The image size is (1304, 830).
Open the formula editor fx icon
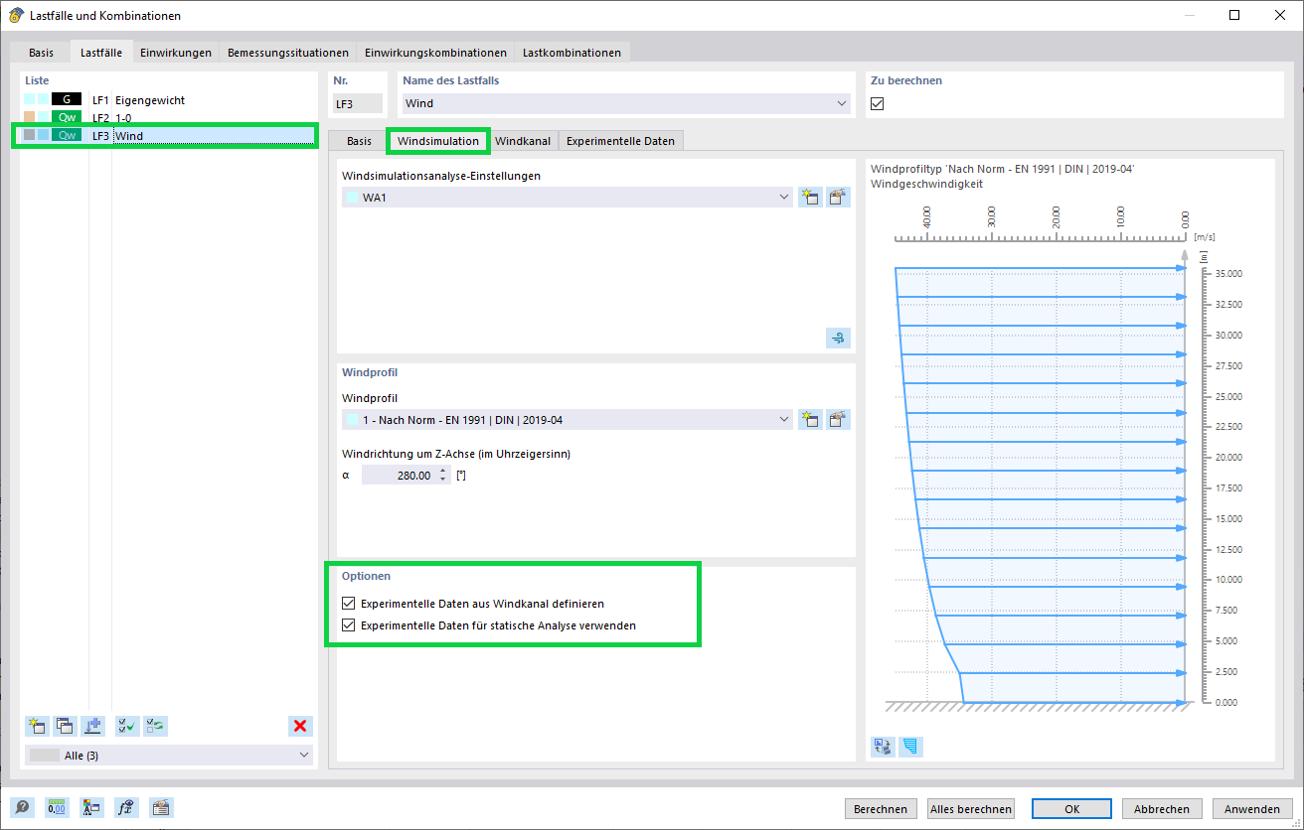[x=126, y=807]
